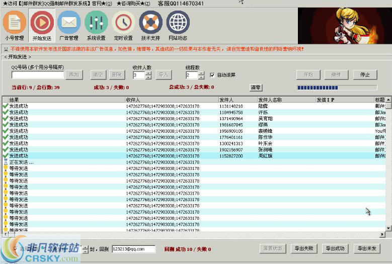The height and width of the screenshot is (264, 392).
Task: Focus the 收件人数 number field
Action: point(139,75)
